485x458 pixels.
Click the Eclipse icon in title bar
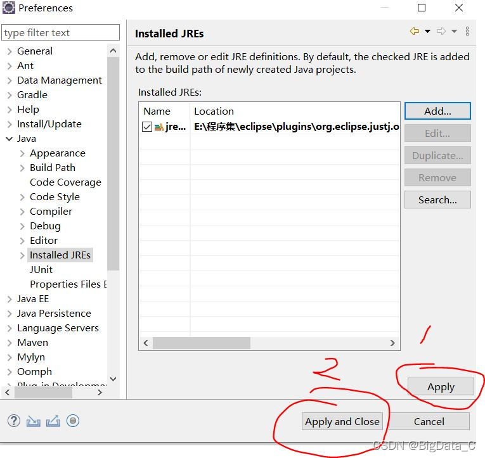(9, 8)
